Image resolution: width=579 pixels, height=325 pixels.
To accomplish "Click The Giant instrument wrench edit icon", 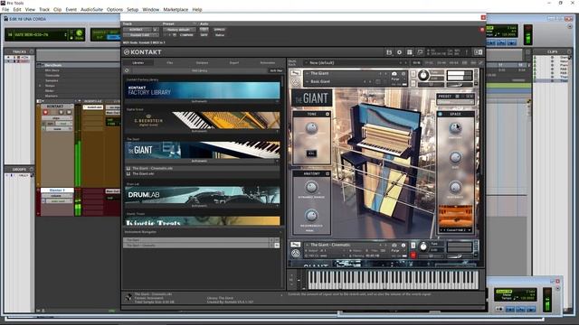I will [296, 73].
